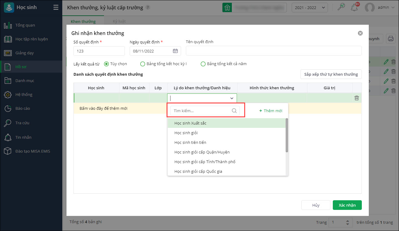Click the search magnifier icon in dropdown
399x231 pixels.
[234, 111]
